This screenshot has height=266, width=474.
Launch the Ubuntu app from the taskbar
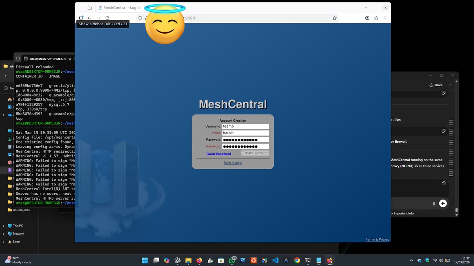pyautogui.click(x=253, y=260)
